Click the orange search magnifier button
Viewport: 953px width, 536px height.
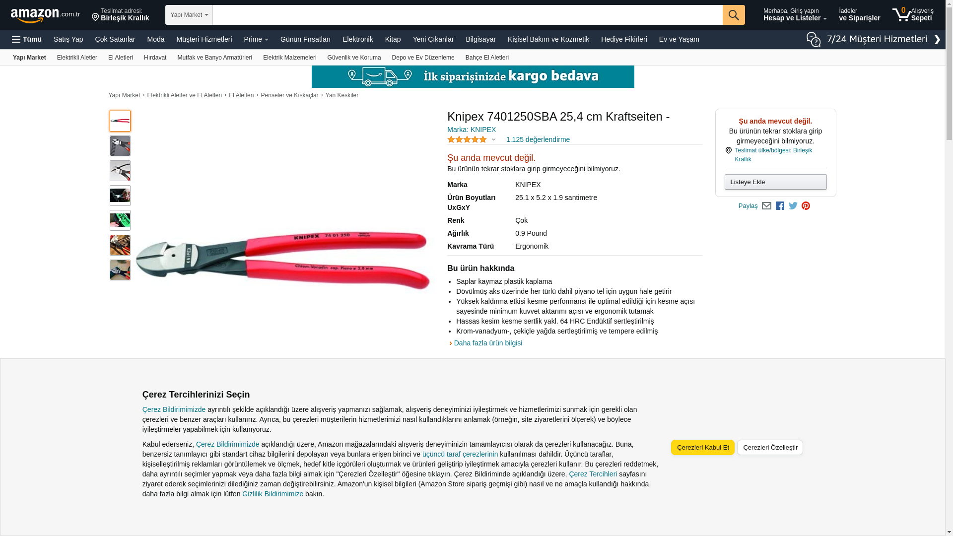pyautogui.click(x=734, y=15)
